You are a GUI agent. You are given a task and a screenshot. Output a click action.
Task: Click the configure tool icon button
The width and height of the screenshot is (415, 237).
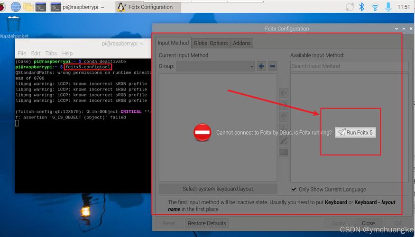point(284,140)
